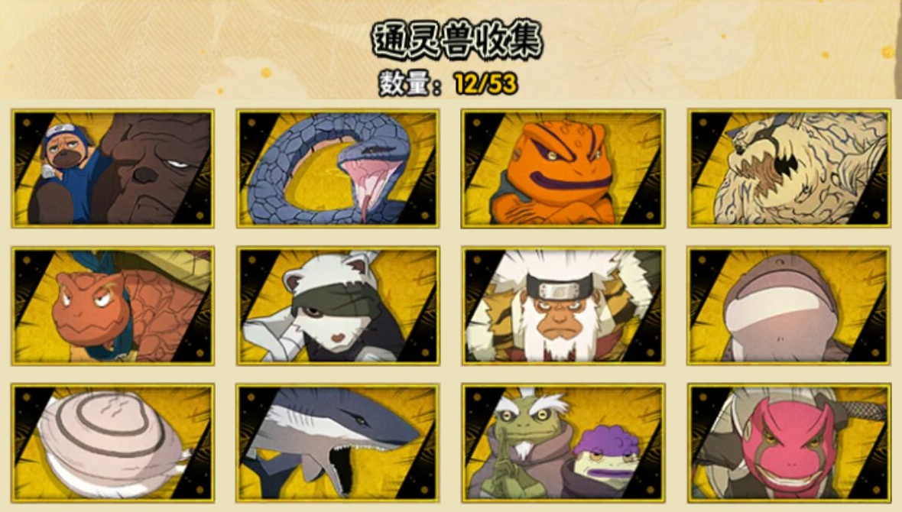The height and width of the screenshot is (512, 902).
Task: Click the 数量 quantity label
Action: (x=404, y=84)
